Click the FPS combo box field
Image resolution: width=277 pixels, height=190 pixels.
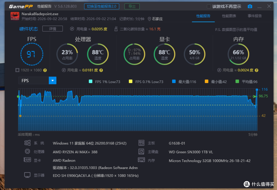(37, 81)
